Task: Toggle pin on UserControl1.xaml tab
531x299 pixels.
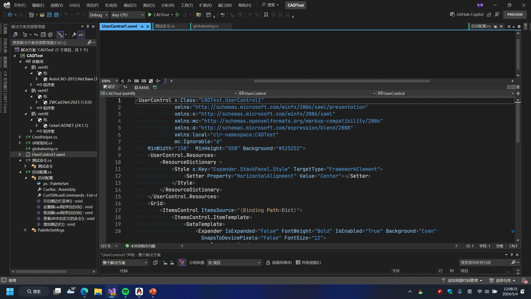Action: tap(142, 26)
